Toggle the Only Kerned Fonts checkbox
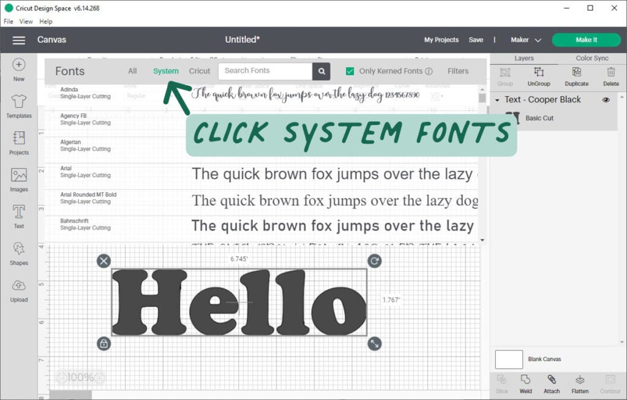 [350, 71]
